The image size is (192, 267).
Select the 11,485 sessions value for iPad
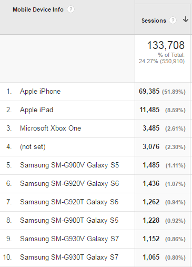[149, 110]
